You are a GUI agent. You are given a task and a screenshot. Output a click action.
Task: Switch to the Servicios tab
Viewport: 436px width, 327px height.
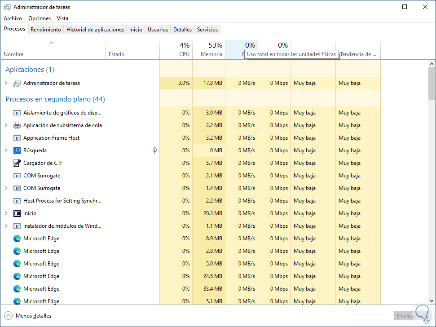point(207,30)
